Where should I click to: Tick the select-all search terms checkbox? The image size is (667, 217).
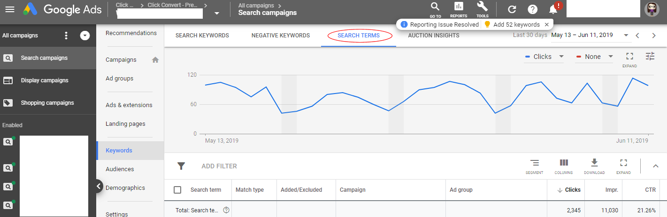pyautogui.click(x=177, y=190)
